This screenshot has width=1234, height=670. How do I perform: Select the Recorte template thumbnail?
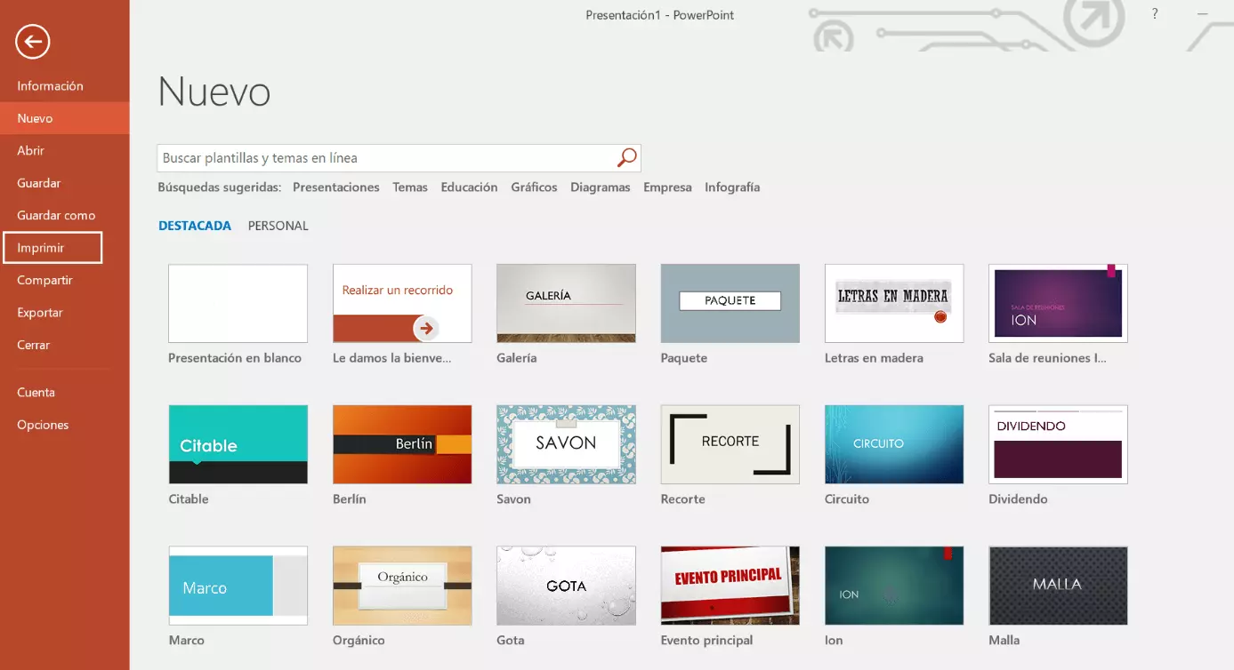click(x=730, y=444)
